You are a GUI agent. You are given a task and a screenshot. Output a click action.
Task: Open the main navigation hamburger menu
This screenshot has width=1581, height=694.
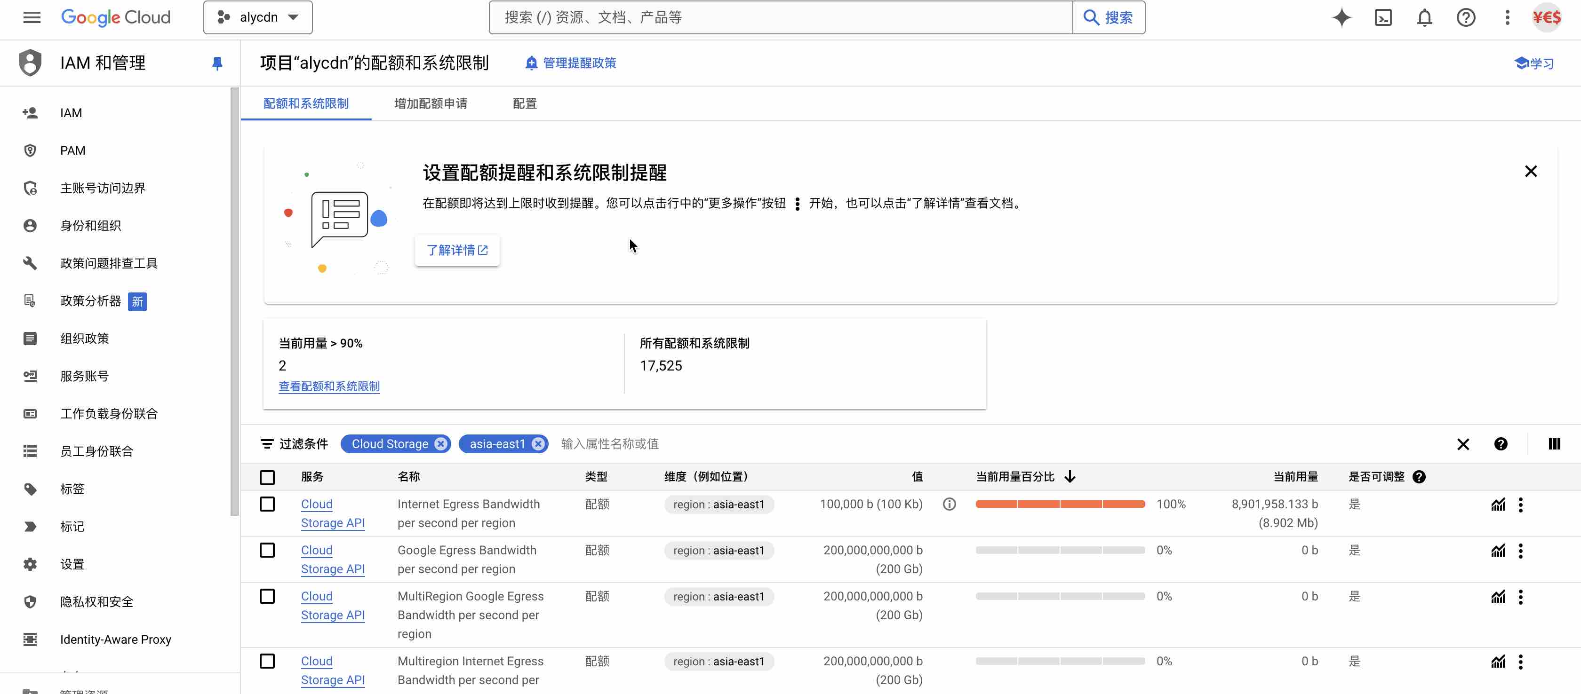pyautogui.click(x=32, y=17)
